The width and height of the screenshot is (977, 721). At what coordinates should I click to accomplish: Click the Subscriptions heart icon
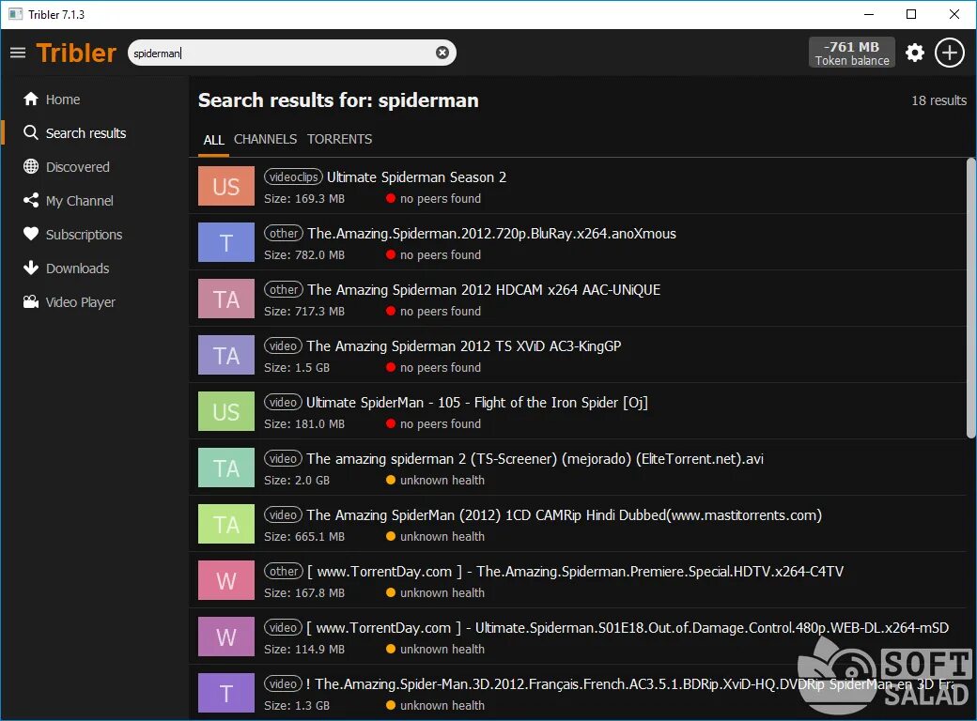coord(30,234)
